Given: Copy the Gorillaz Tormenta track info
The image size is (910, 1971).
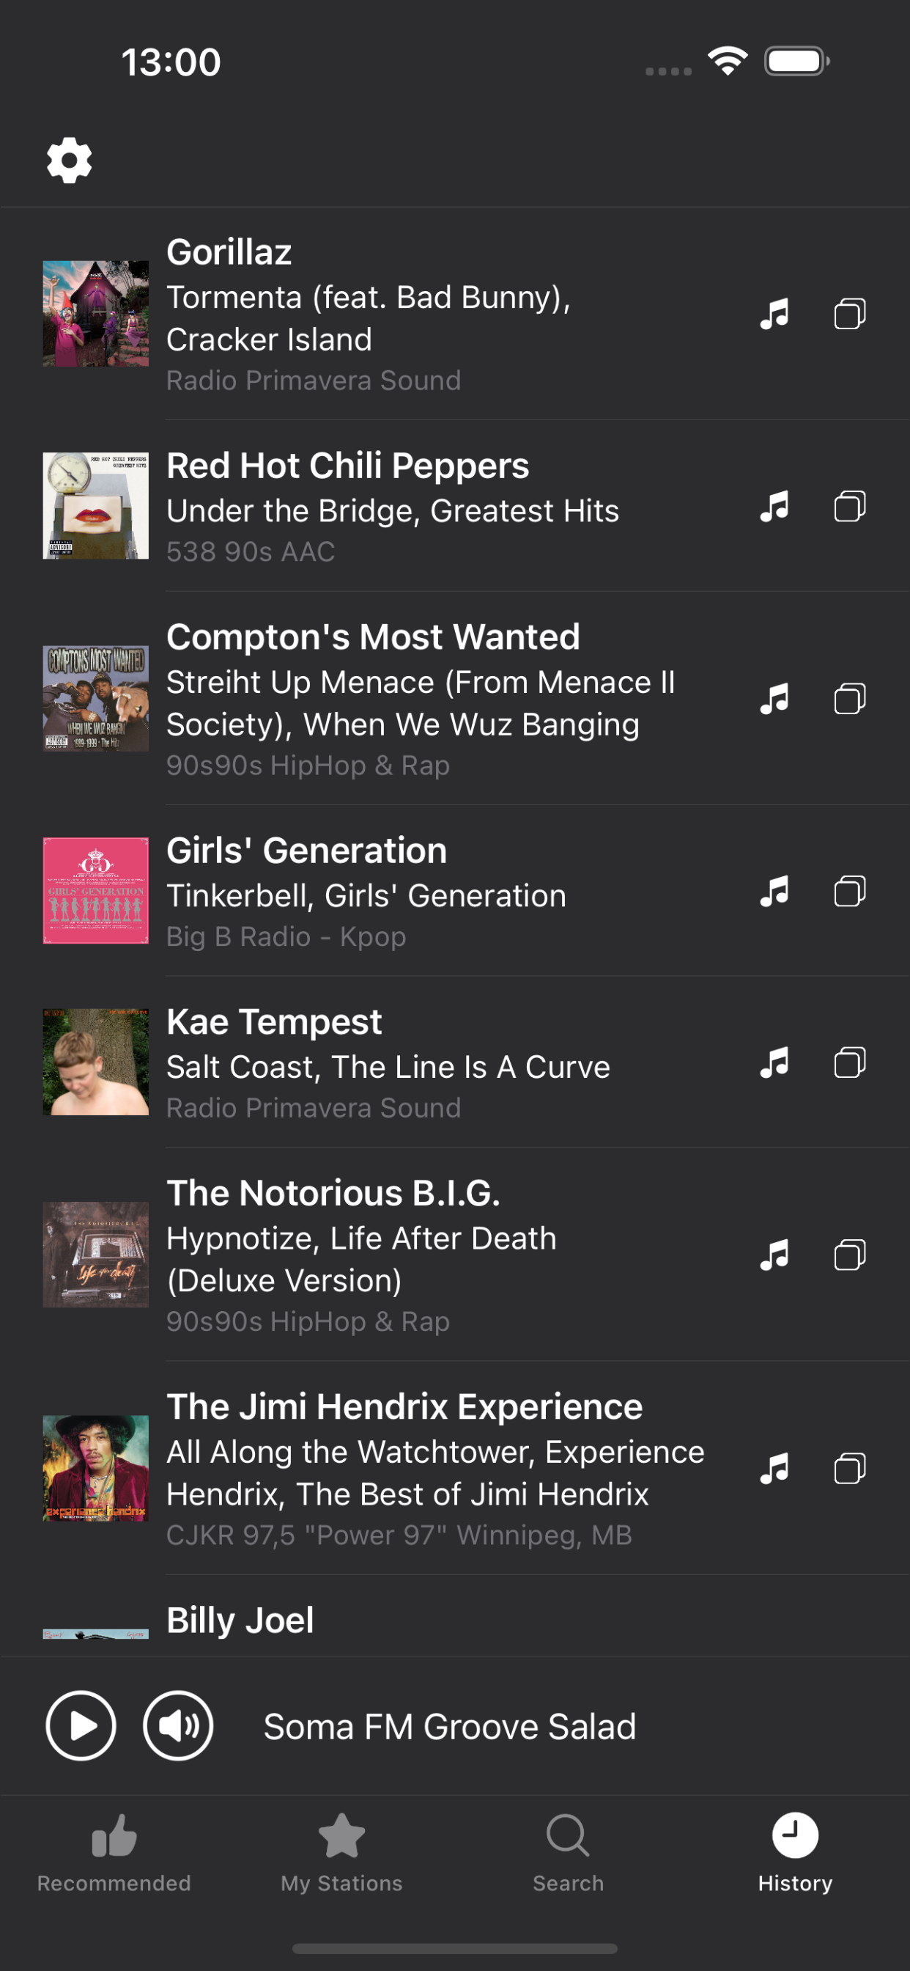Looking at the screenshot, I should coord(849,314).
